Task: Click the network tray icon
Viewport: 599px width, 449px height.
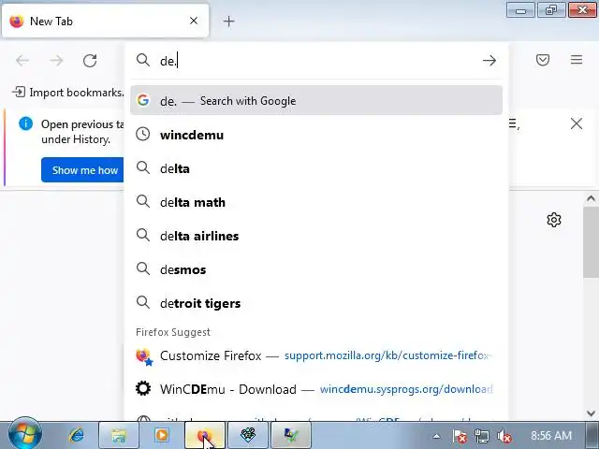Action: (482, 436)
